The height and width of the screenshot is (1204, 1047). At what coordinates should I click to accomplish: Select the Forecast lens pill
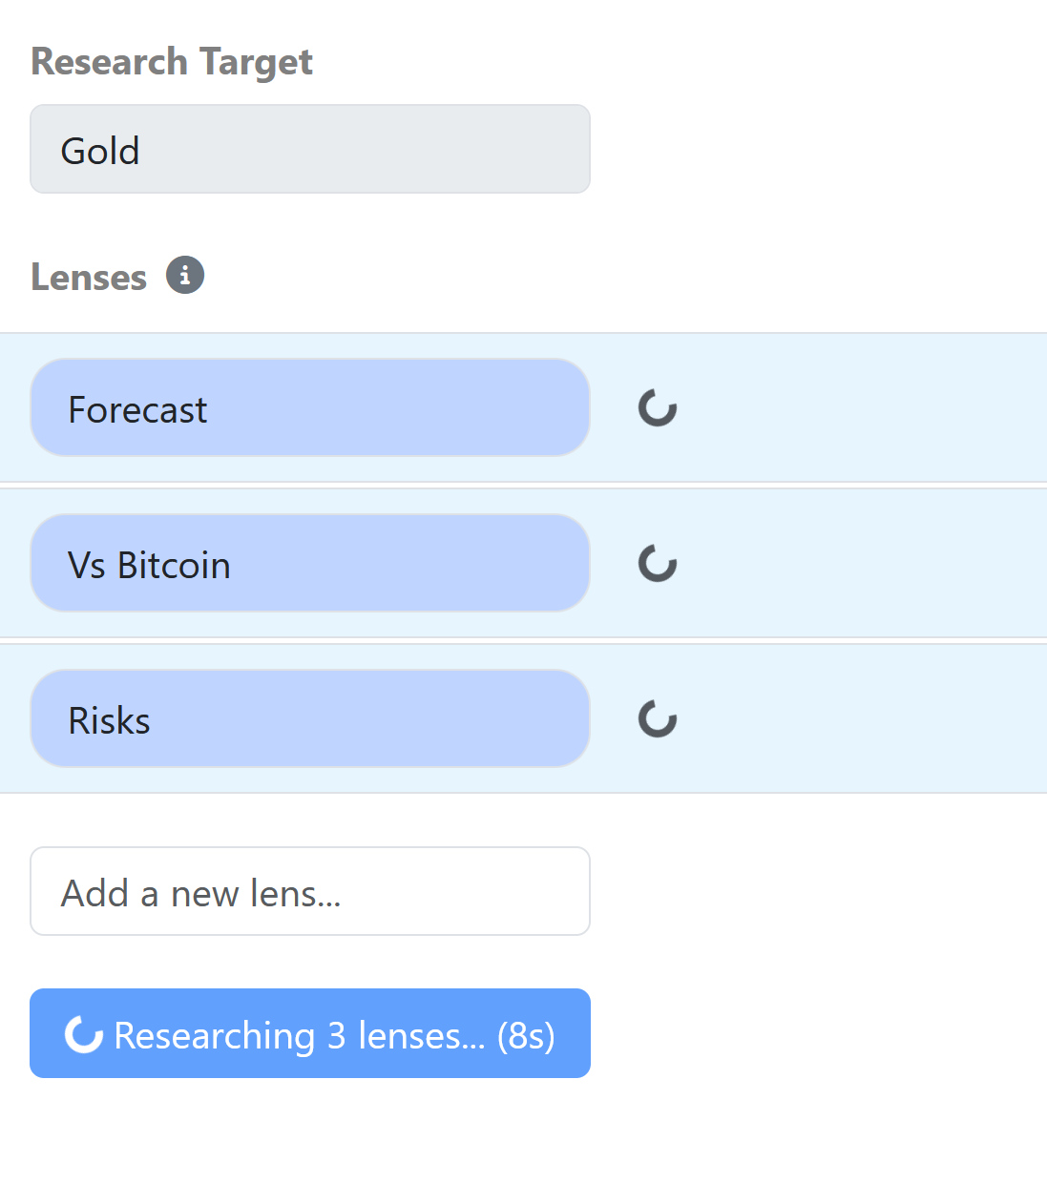pos(310,407)
